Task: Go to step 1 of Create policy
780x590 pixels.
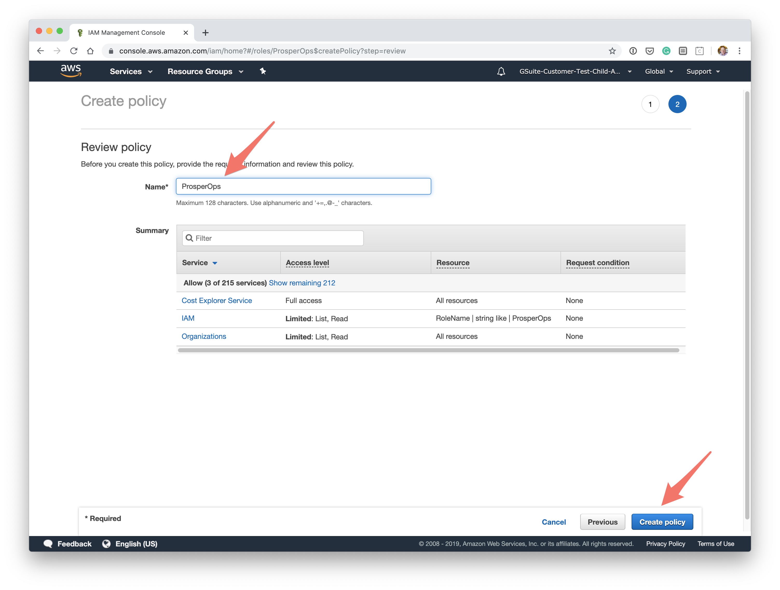Action: tap(650, 104)
